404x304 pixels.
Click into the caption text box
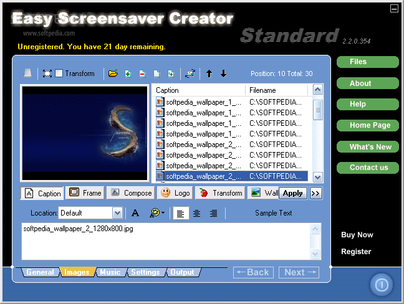pos(166,242)
